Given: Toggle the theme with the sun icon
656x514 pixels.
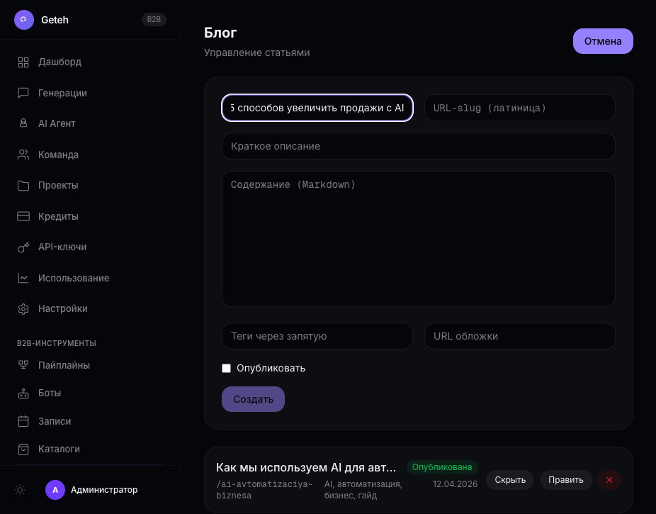Looking at the screenshot, I should click(20, 490).
